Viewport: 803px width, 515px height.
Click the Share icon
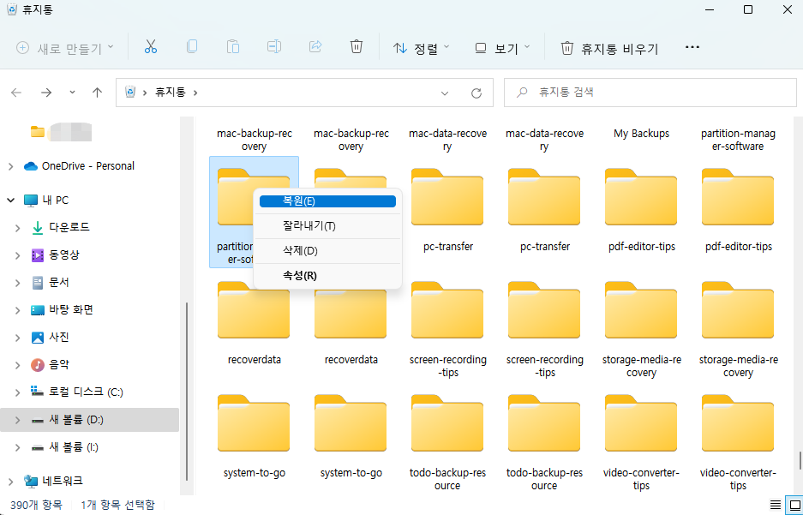tap(315, 46)
